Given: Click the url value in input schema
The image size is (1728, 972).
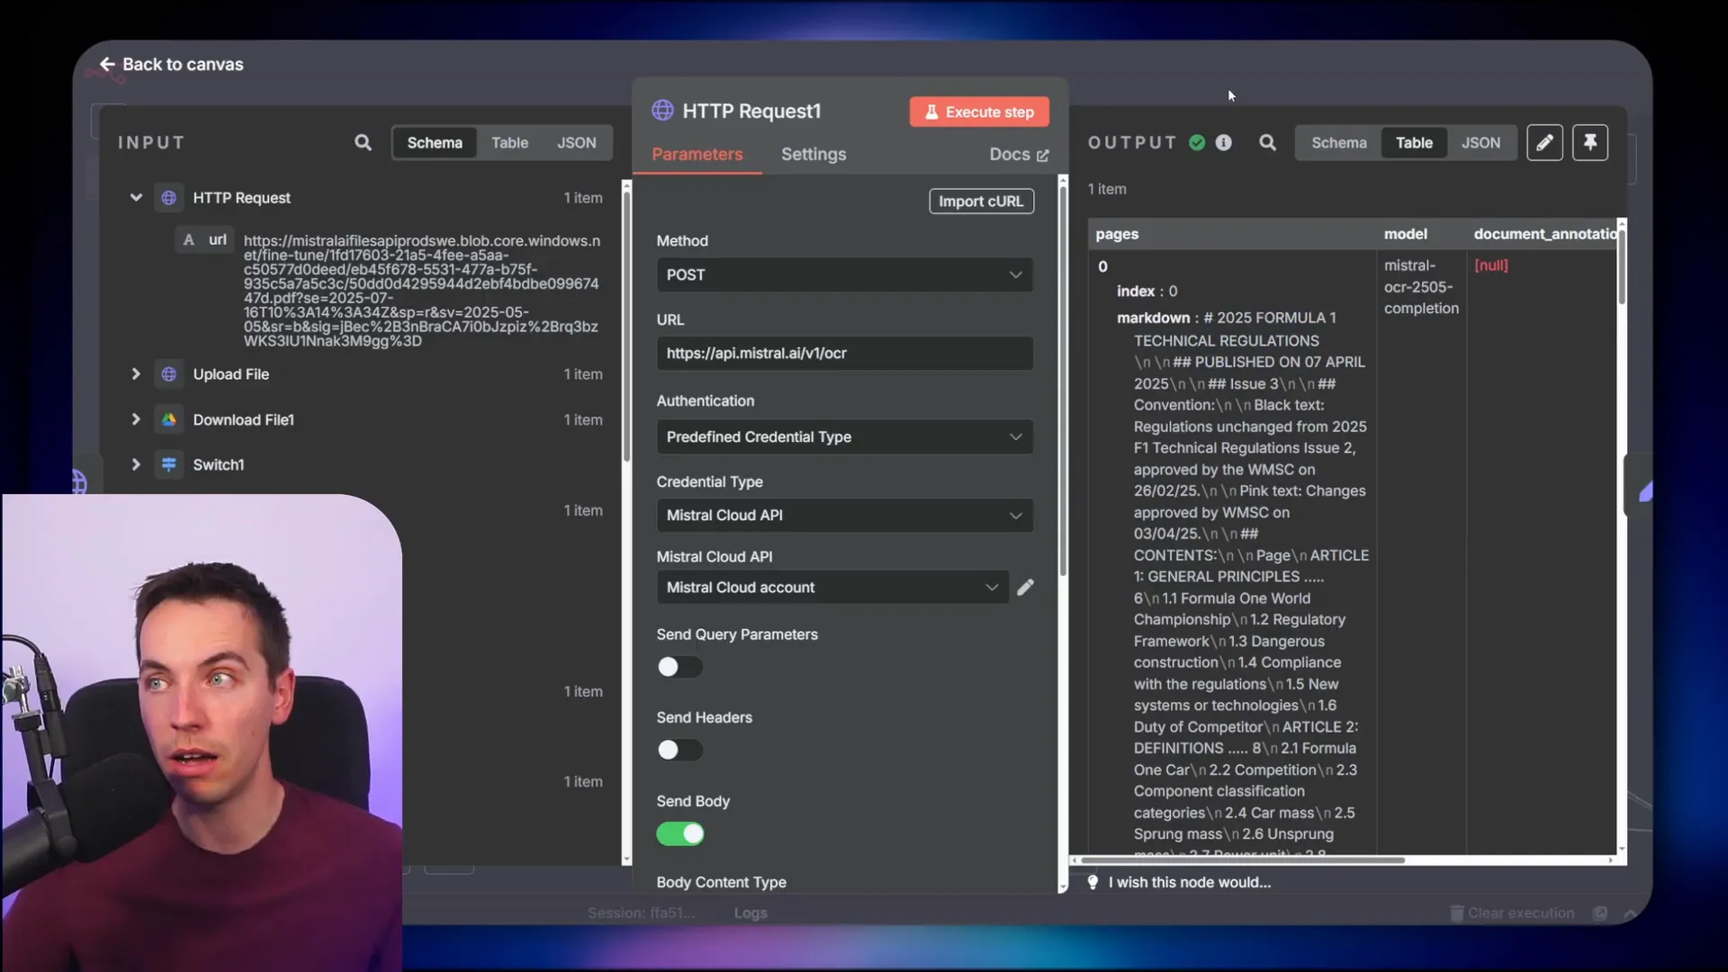Looking at the screenshot, I should 421,291.
